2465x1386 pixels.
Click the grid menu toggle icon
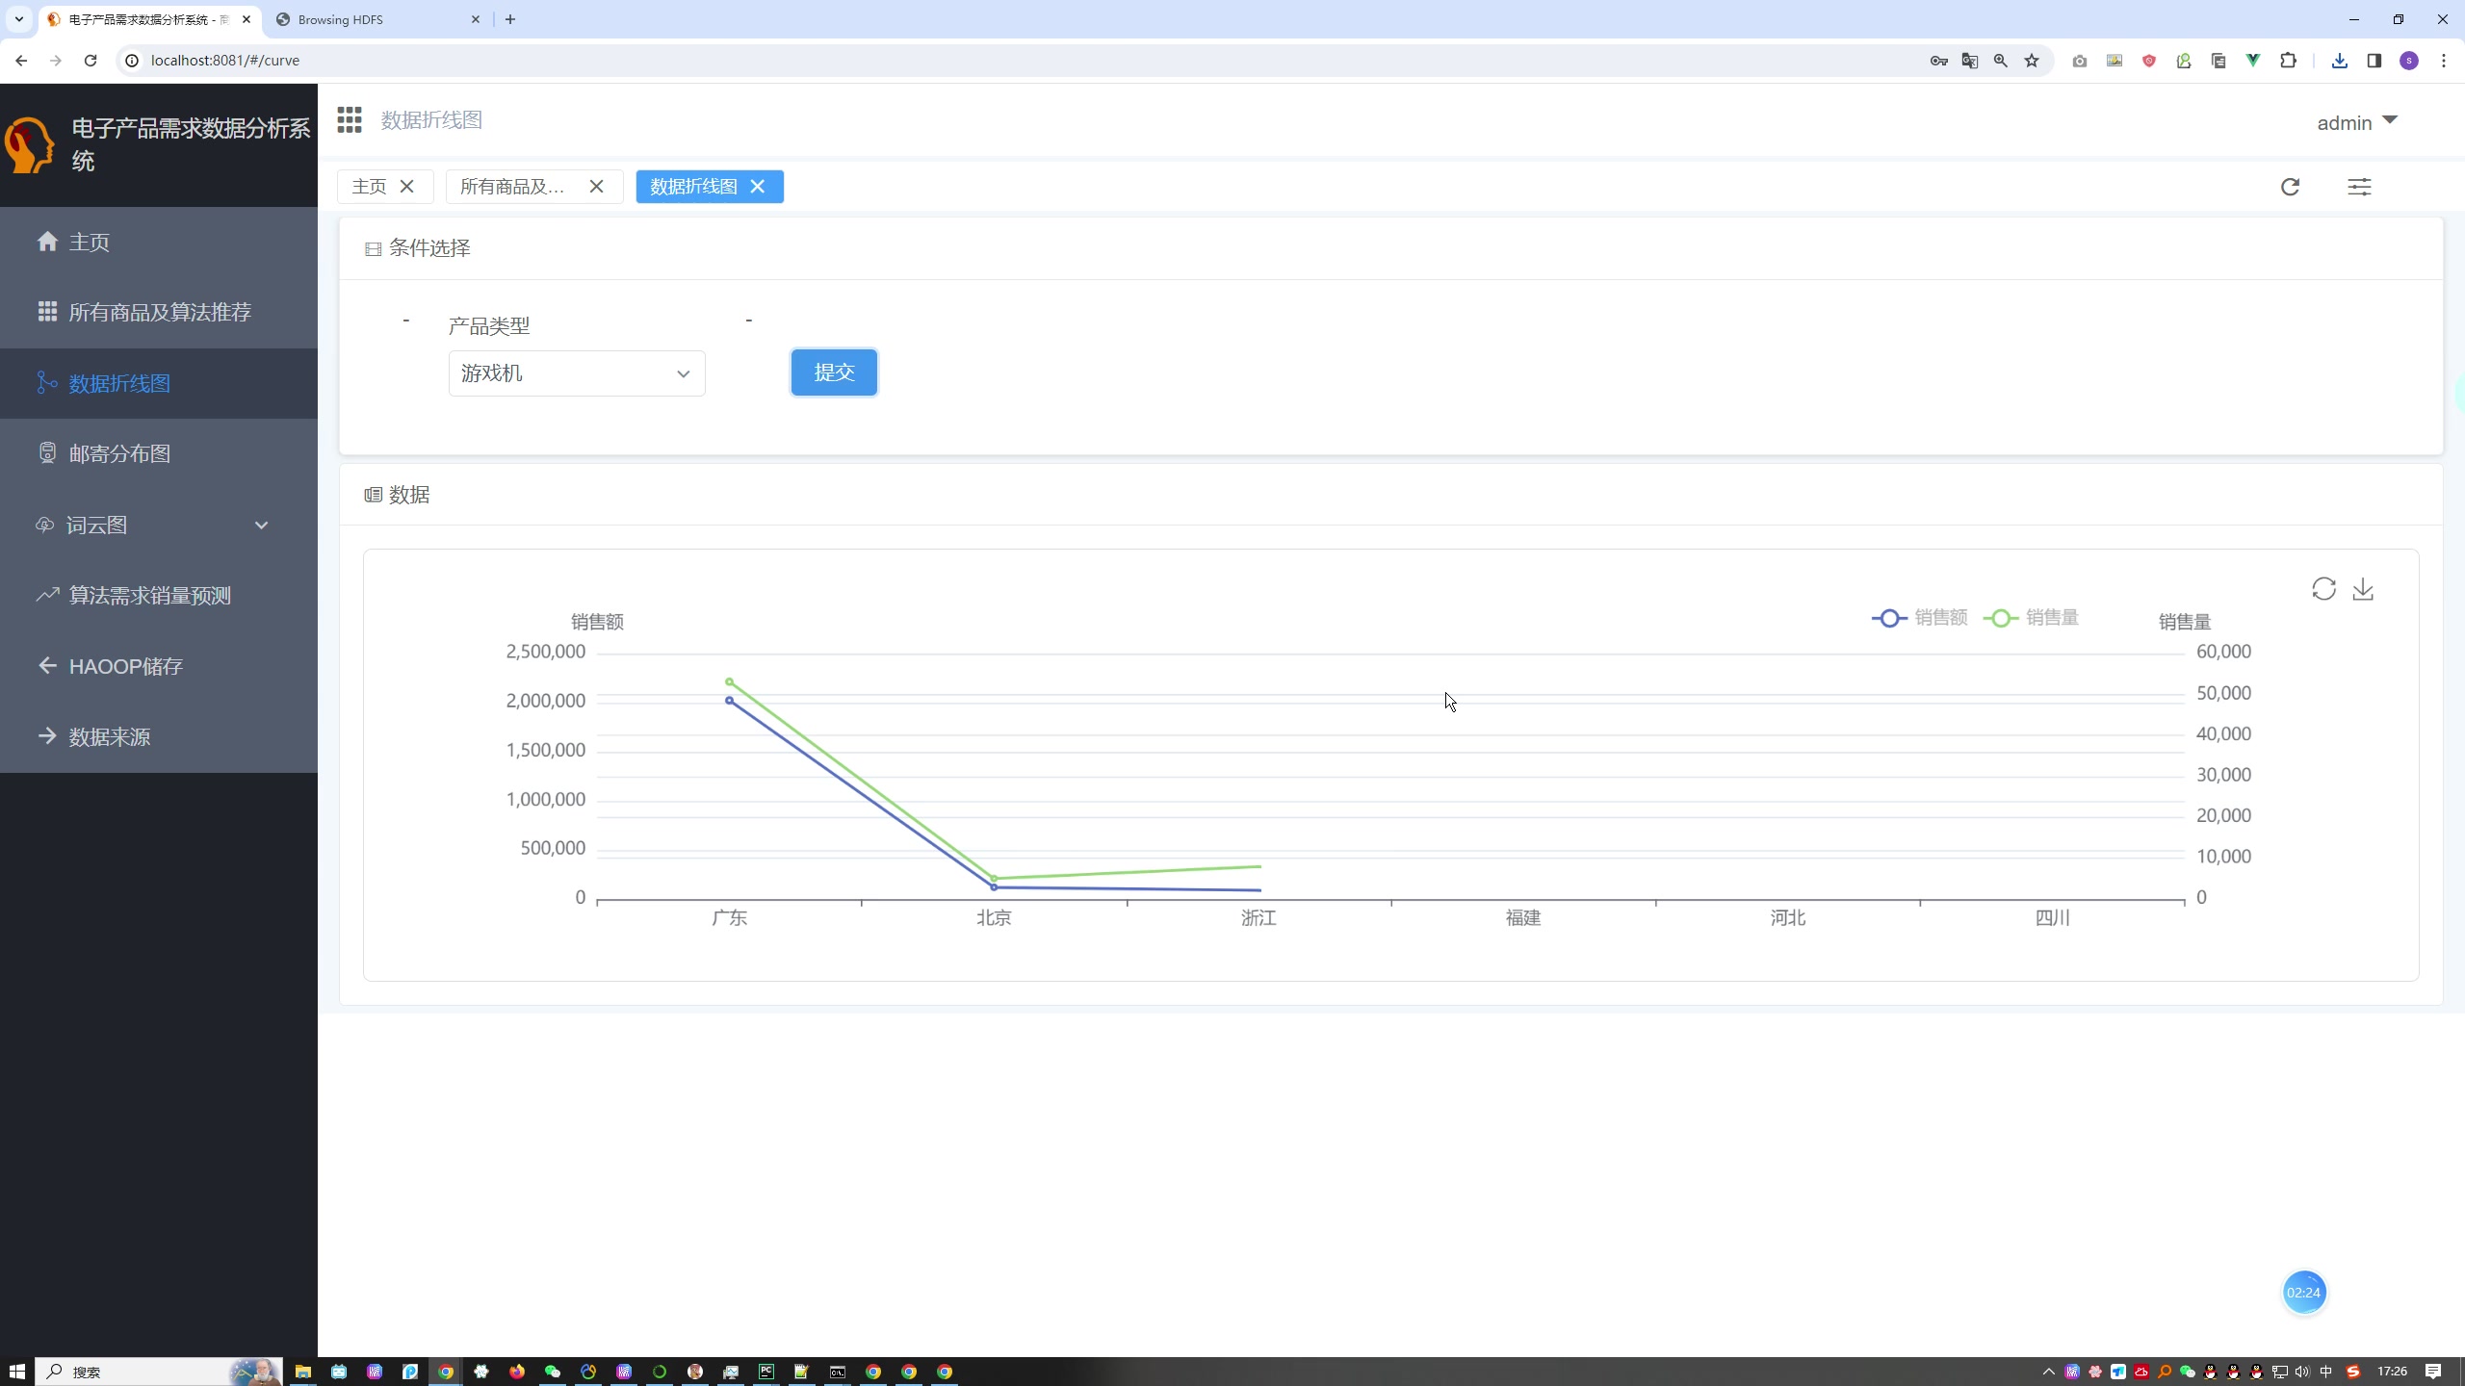350,120
